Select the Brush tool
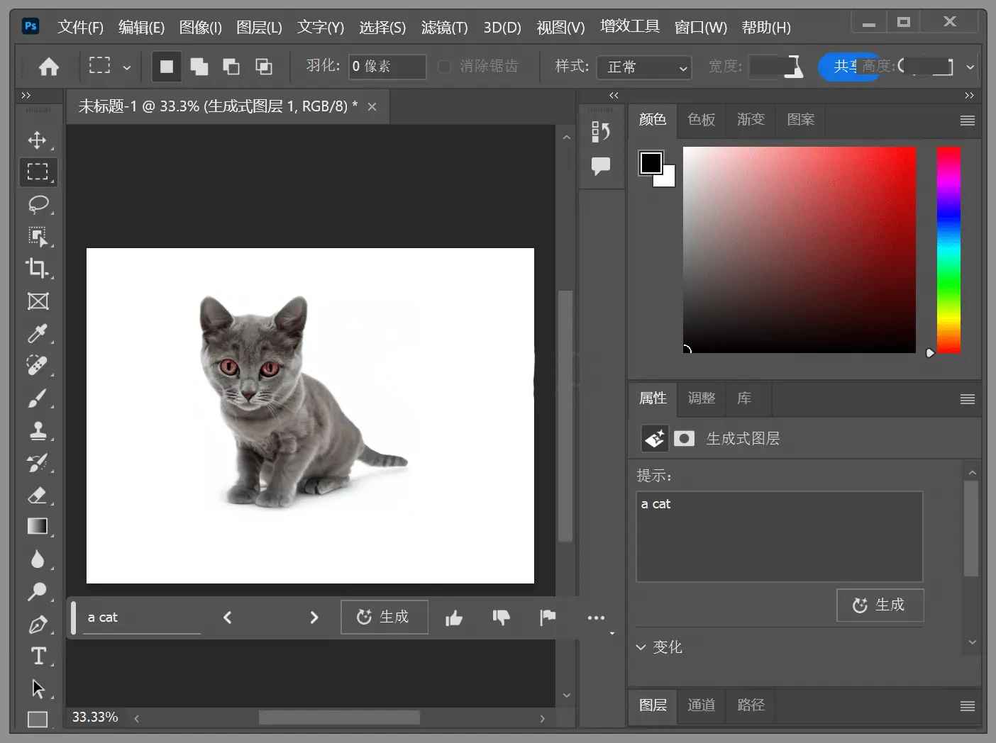 pos(38,398)
